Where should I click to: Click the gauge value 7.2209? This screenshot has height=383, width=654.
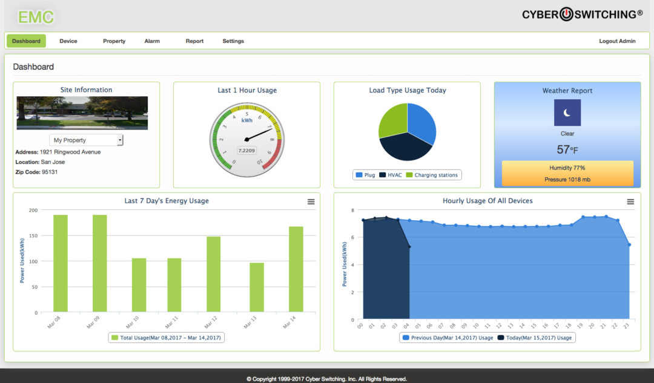(246, 151)
